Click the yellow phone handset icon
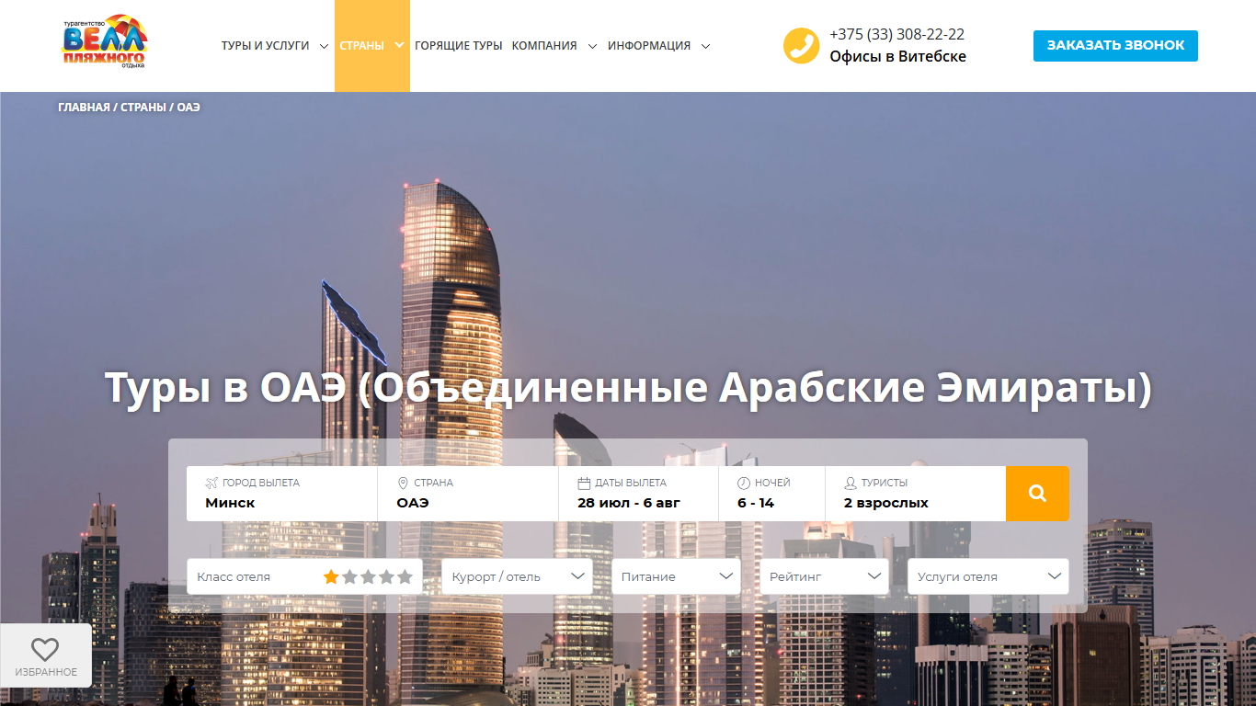 click(x=801, y=46)
